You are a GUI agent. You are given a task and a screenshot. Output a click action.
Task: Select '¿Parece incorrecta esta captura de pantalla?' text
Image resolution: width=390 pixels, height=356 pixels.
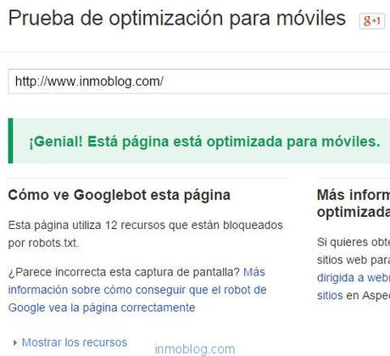tap(124, 272)
